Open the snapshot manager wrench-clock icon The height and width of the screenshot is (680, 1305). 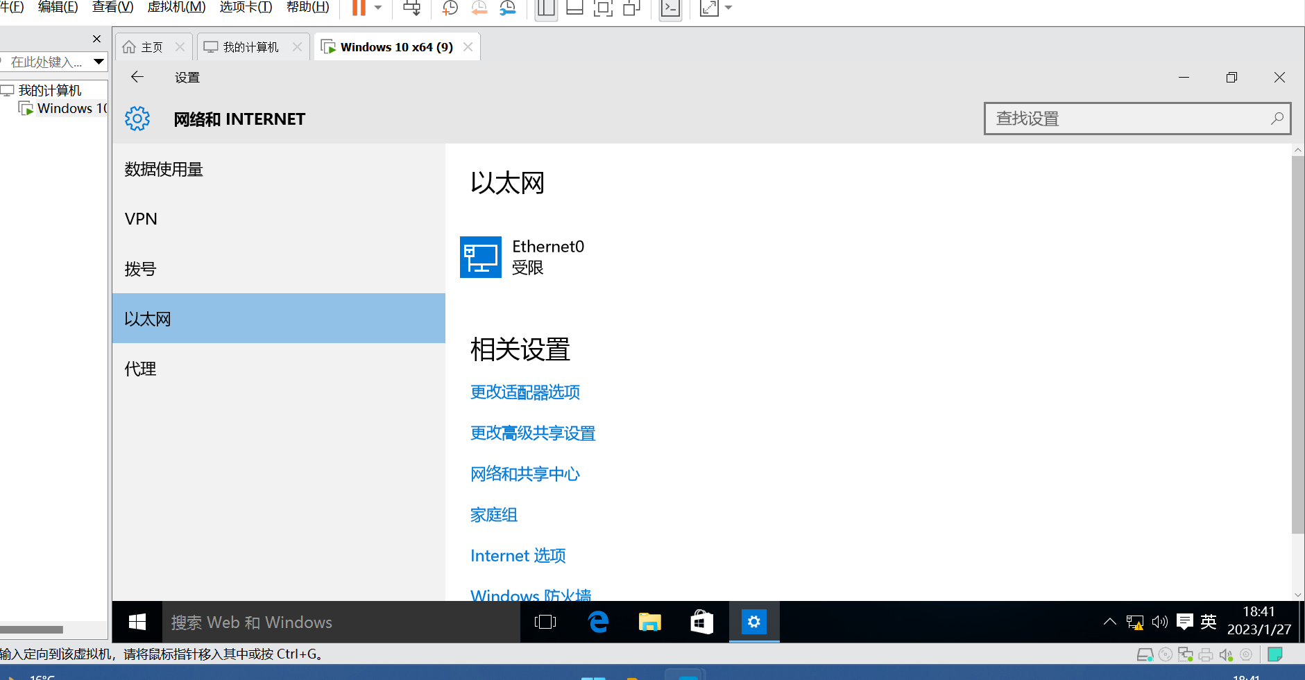point(508,8)
